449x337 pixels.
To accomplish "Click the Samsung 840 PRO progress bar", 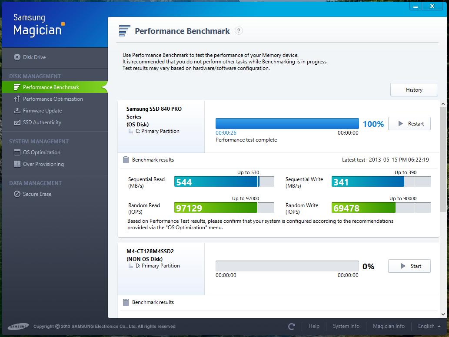I will coord(287,124).
